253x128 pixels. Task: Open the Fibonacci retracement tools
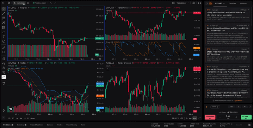[x=4, y=18]
